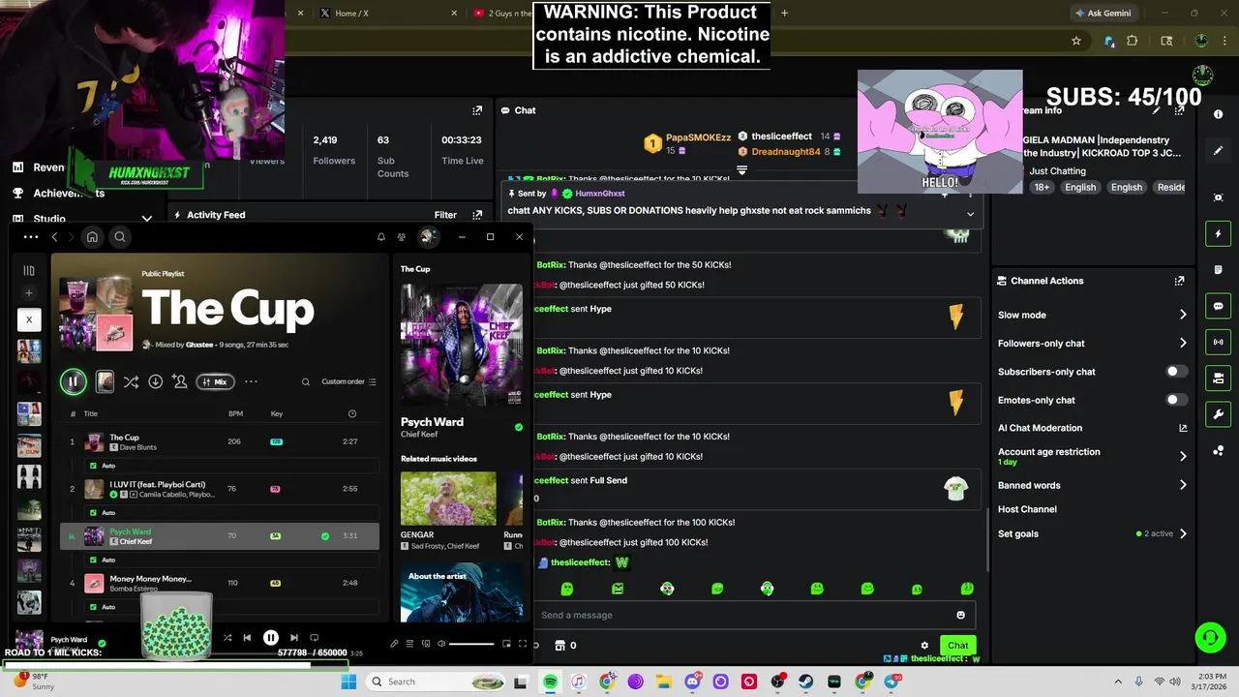Viewport: 1239px width, 697px height.
Task: Toggle Auto checkbox under Money Money Money track
Action: tap(93, 607)
